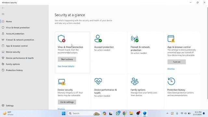Open the weather widget on taskbar
Image resolution: width=208 pixels, height=117 pixels.
tap(8, 113)
